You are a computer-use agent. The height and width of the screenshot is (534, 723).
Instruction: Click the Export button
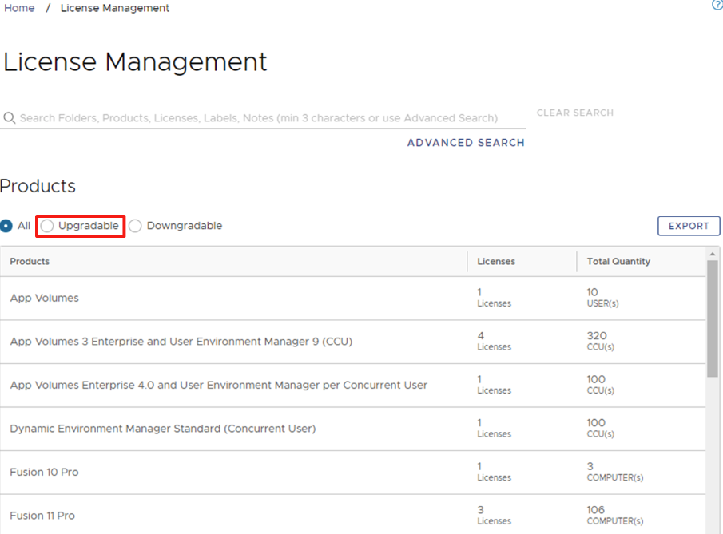pyautogui.click(x=688, y=226)
